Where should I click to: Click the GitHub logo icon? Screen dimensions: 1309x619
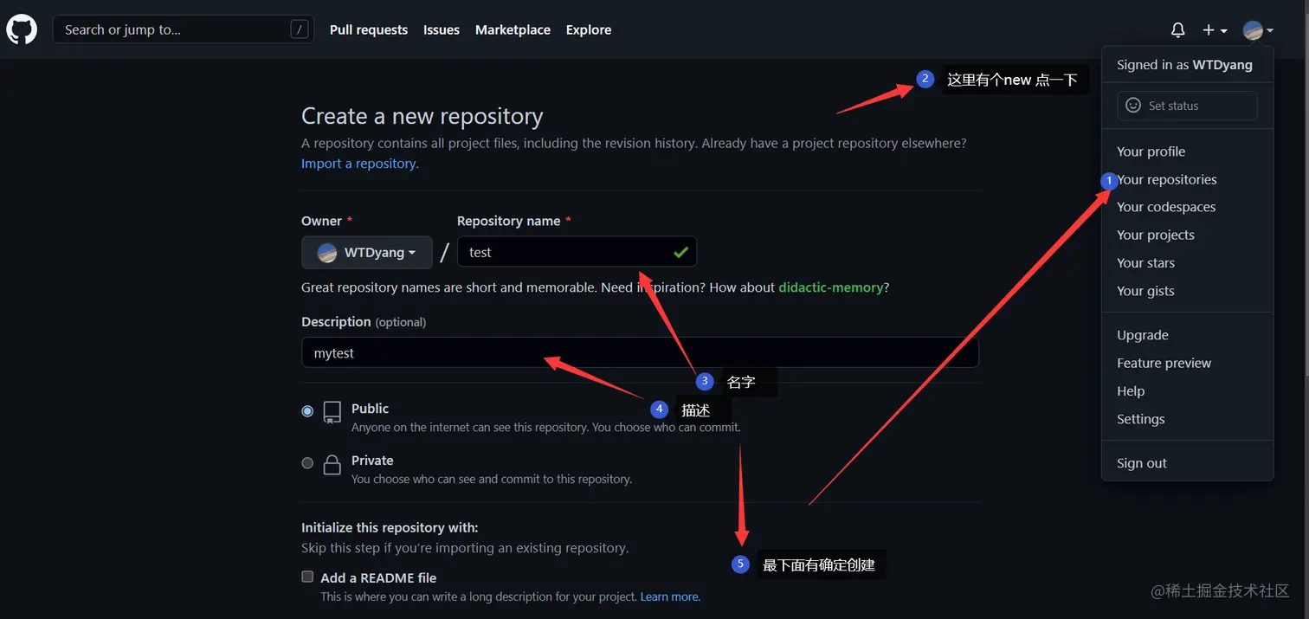click(22, 29)
